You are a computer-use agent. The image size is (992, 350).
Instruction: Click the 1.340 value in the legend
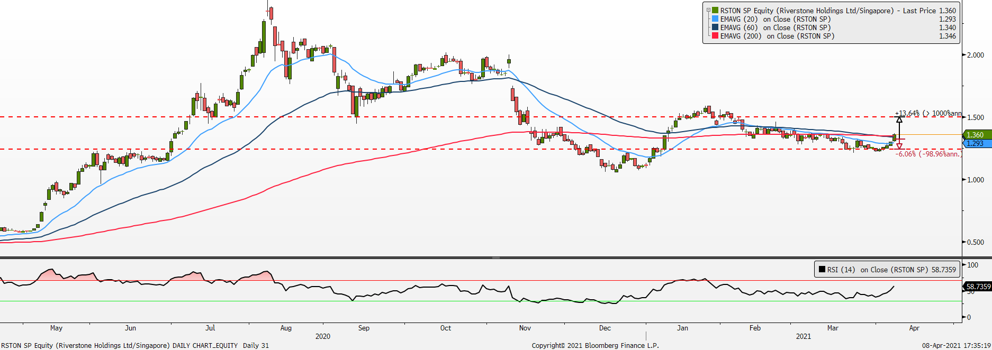948,27
